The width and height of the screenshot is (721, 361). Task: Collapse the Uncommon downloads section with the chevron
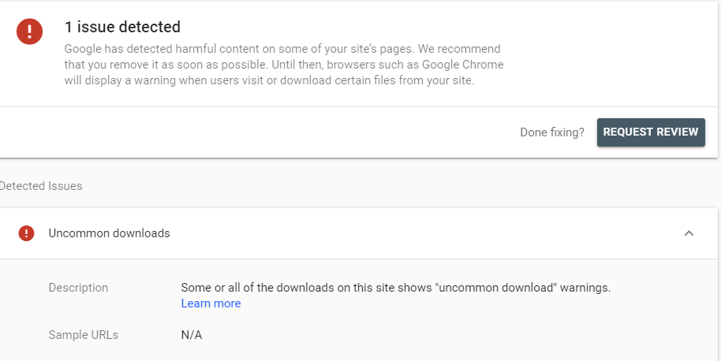(x=689, y=233)
